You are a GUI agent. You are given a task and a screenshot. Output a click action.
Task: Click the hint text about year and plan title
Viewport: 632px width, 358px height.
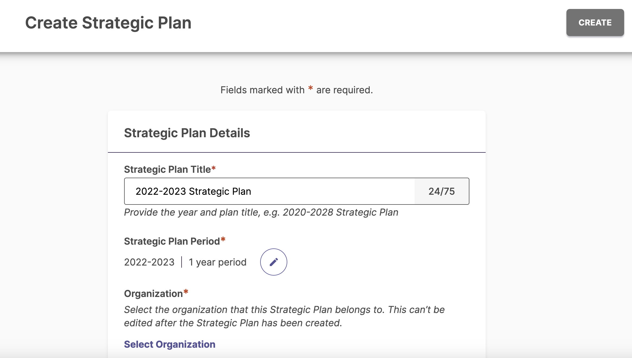[x=261, y=212]
